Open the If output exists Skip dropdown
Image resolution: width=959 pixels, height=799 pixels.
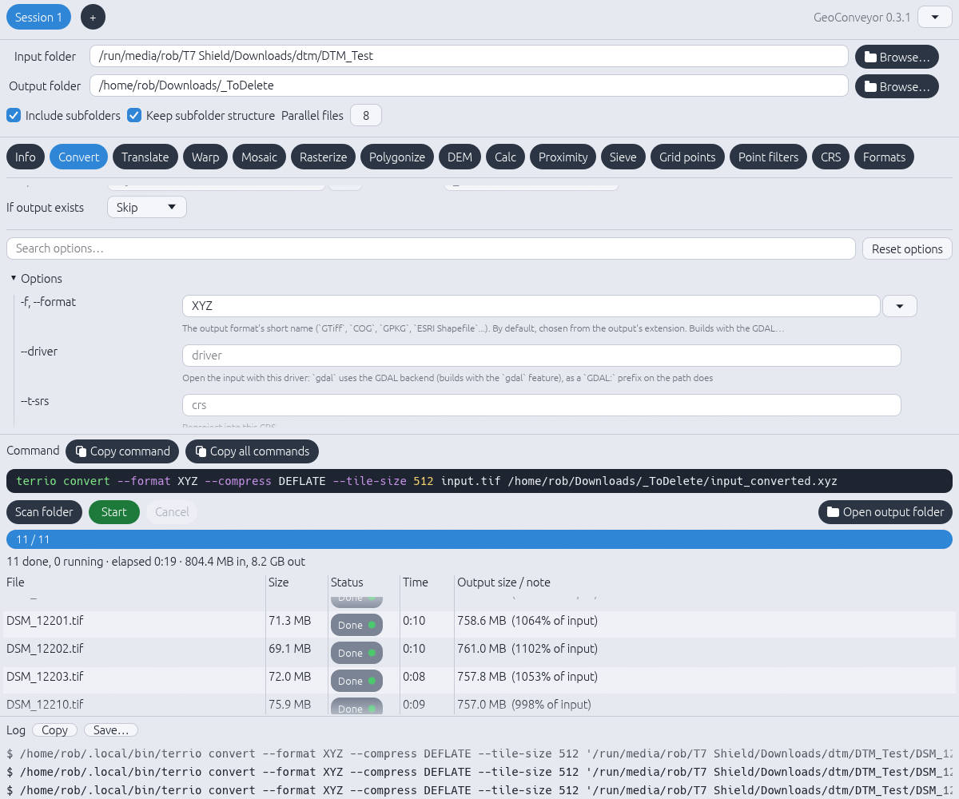pyautogui.click(x=147, y=207)
